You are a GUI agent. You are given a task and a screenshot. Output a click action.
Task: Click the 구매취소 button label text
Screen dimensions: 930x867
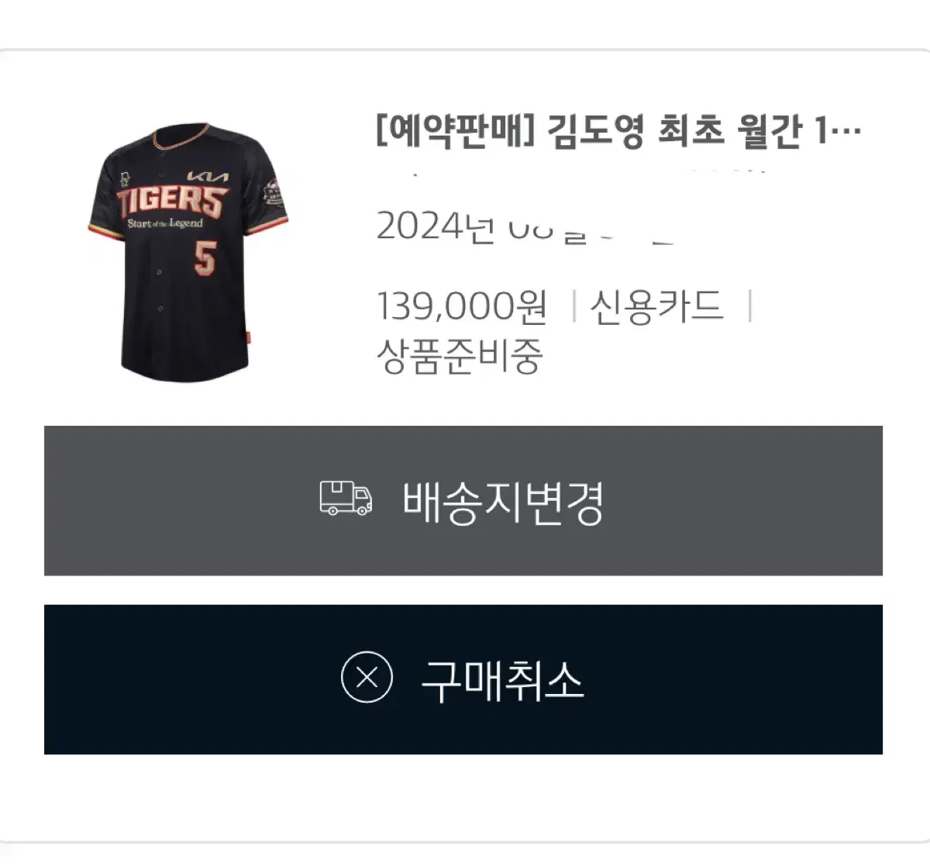502,679
